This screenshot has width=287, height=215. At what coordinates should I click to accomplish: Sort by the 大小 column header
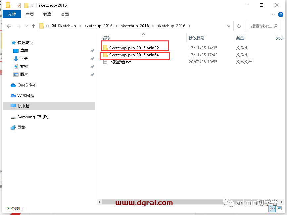[280, 38]
